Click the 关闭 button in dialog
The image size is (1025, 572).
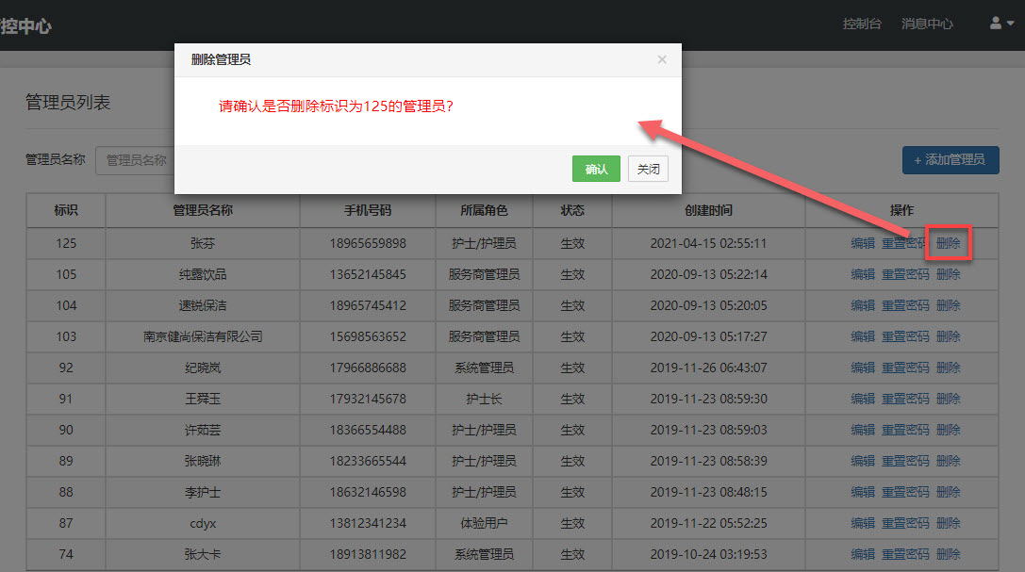[648, 169]
